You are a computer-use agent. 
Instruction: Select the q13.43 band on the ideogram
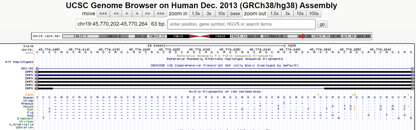click(363, 36)
